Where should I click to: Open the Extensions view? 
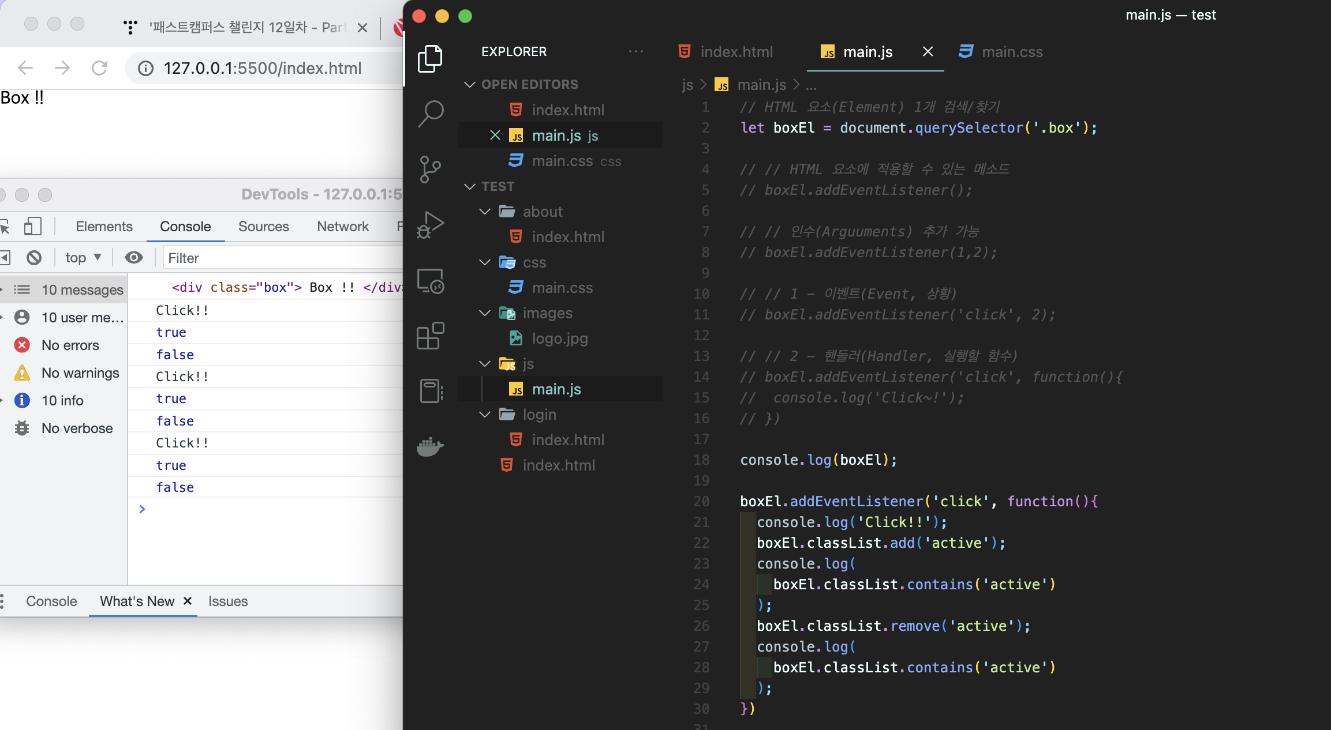[x=431, y=336]
